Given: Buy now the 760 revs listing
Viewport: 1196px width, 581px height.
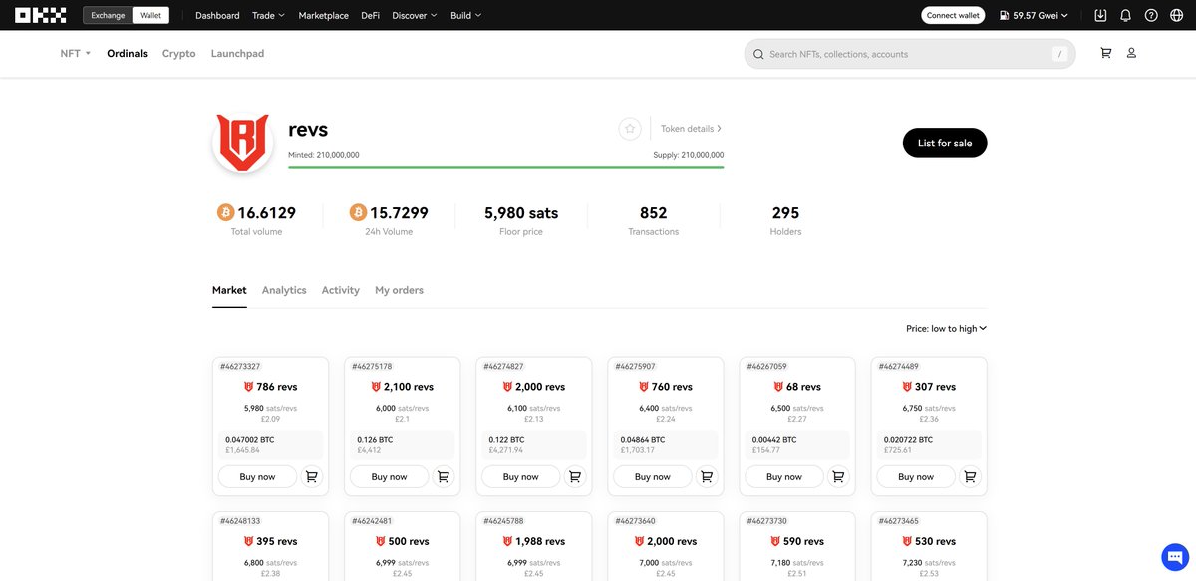Looking at the screenshot, I should [x=652, y=477].
